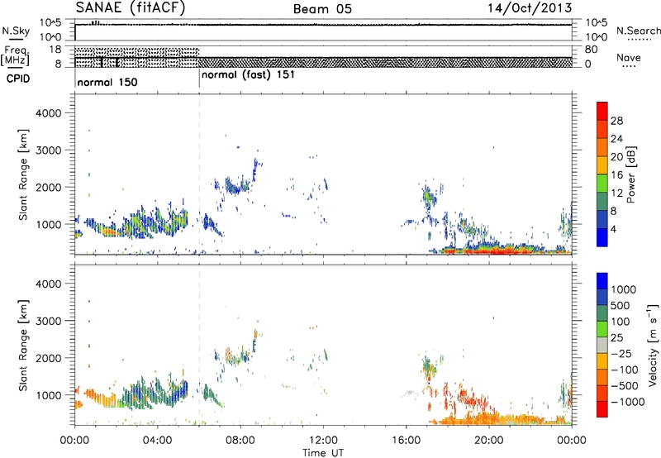This screenshot has width=661, height=458.
Task: Click the red top of the power colorbar
Action: pyautogui.click(x=602, y=111)
